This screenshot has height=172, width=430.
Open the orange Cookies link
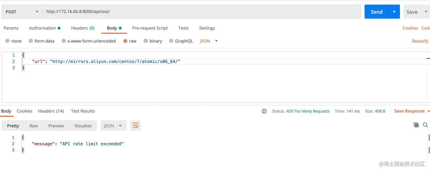410,28
